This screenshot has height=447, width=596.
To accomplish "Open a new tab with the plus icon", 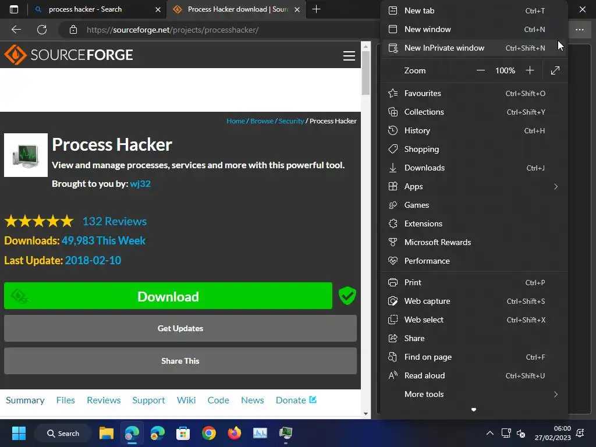I will pos(316,9).
